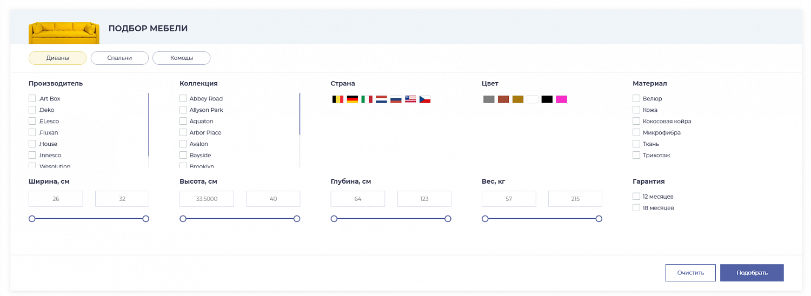Click the right handle of Ширина slider
This screenshot has height=296, width=811.
click(x=146, y=219)
